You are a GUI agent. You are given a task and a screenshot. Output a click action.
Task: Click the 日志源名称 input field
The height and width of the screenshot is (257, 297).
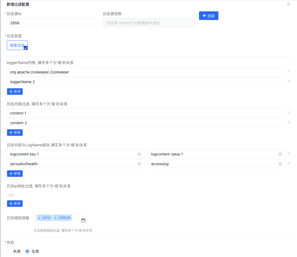tap(149, 23)
